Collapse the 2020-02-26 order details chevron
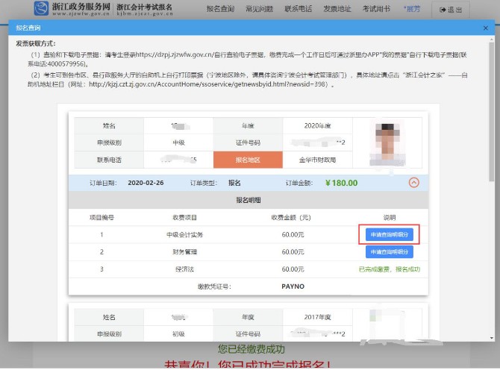 pos(413,183)
